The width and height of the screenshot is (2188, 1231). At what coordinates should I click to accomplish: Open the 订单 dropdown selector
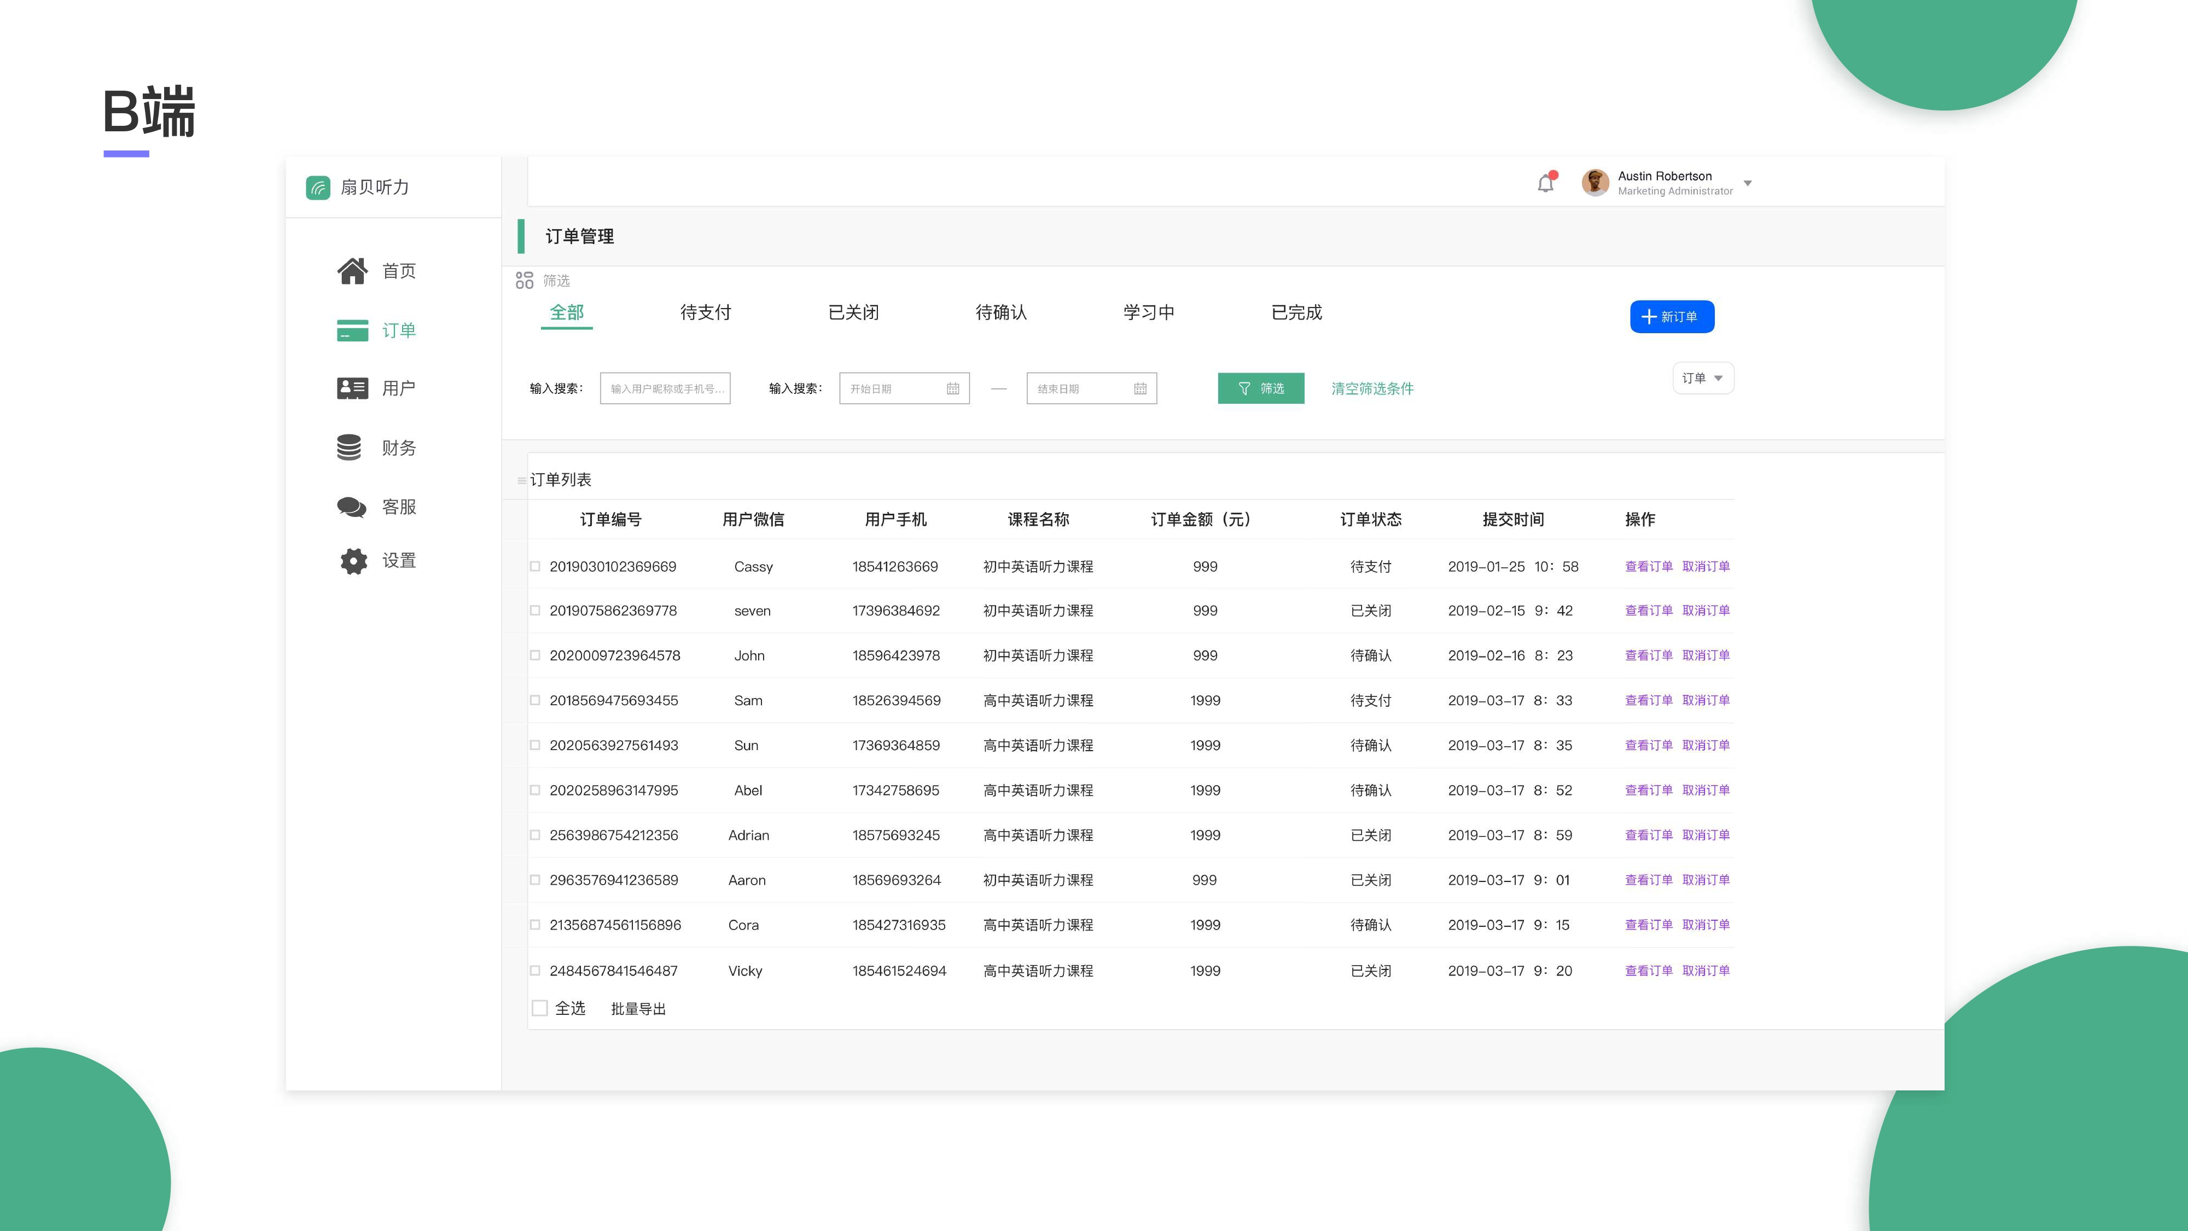(1703, 378)
